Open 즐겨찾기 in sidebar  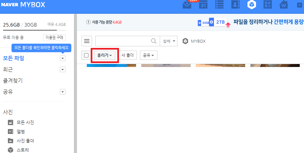point(13,80)
